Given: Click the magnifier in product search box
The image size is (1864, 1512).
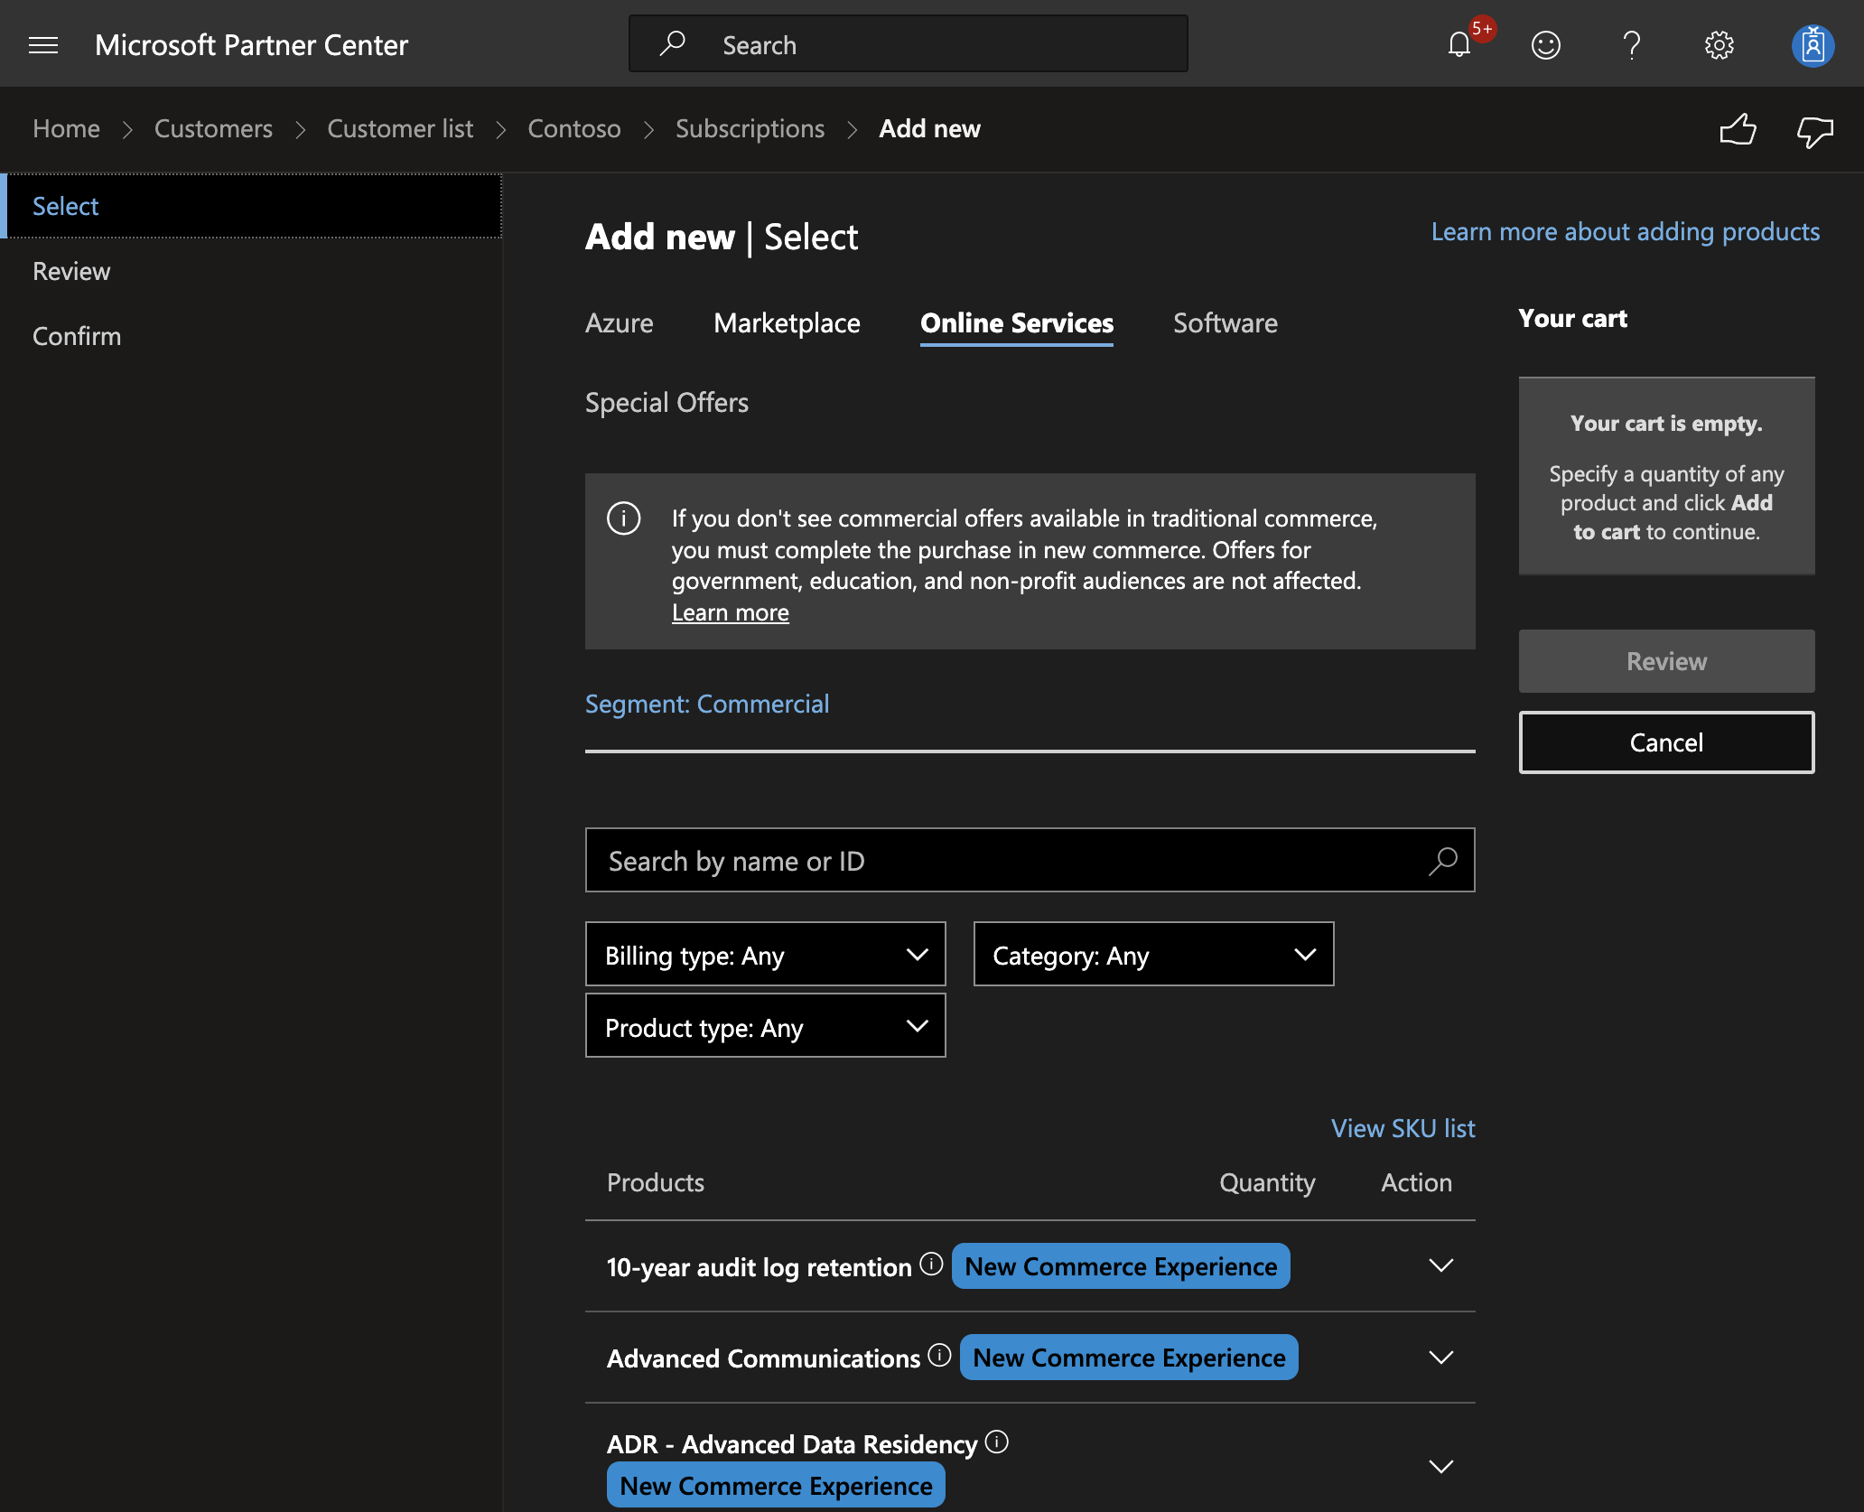Looking at the screenshot, I should tap(1443, 861).
